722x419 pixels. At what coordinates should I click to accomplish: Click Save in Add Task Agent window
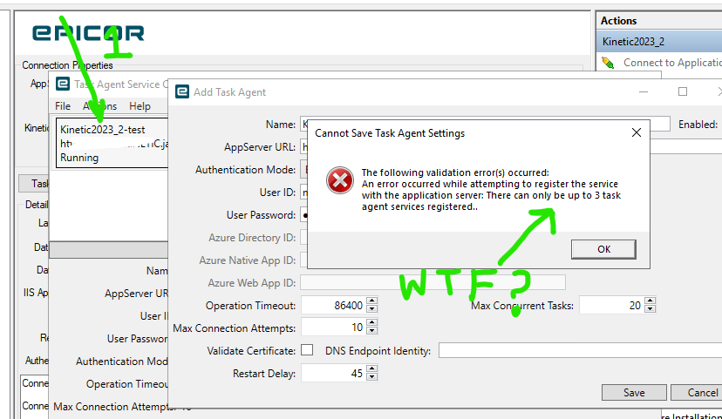634,393
